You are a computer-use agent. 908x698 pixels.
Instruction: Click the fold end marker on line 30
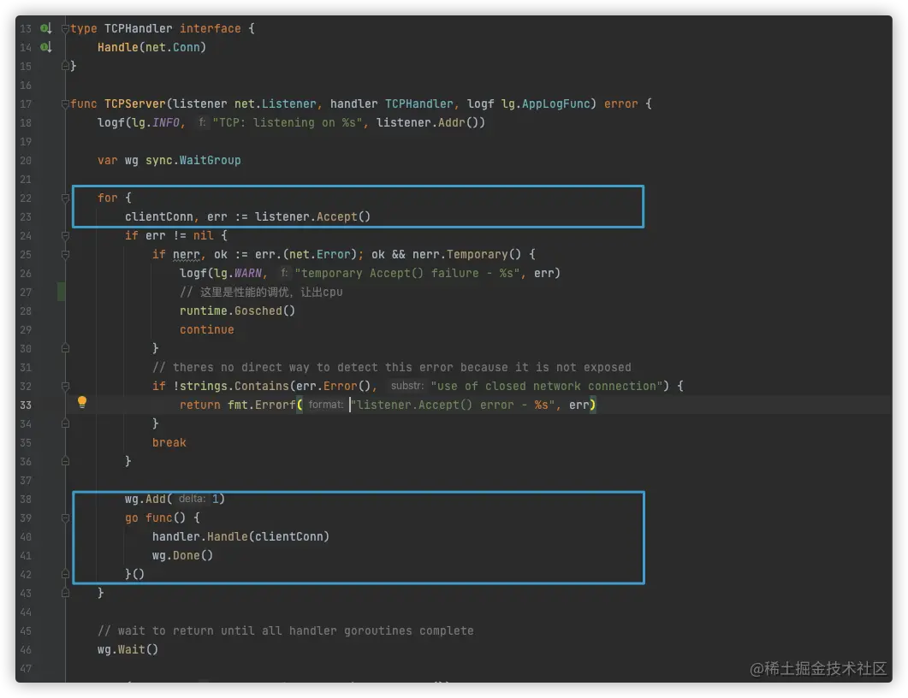click(65, 348)
